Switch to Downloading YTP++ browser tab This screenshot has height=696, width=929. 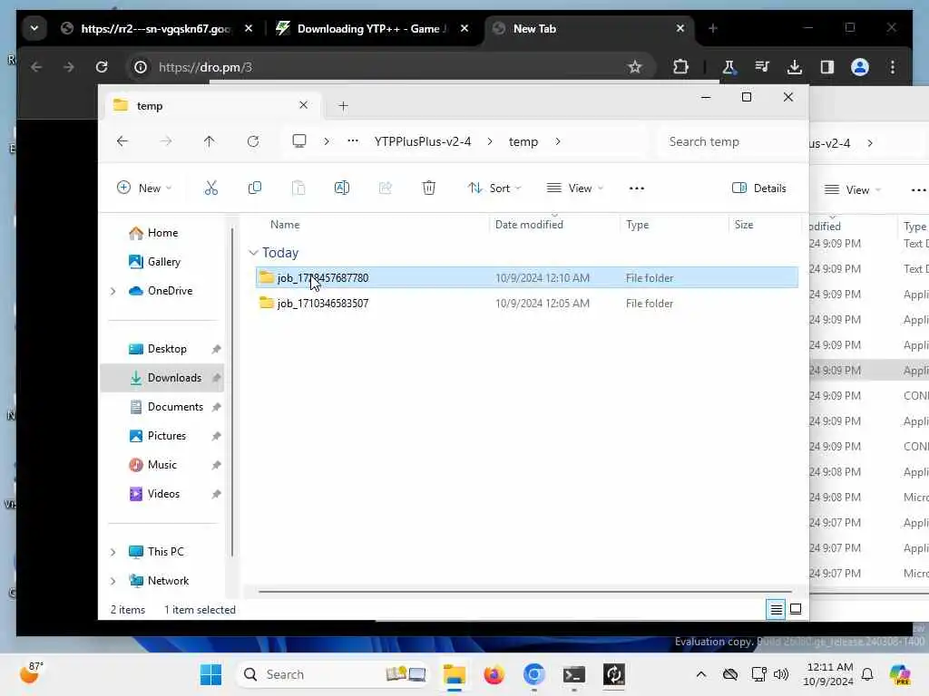(372, 28)
